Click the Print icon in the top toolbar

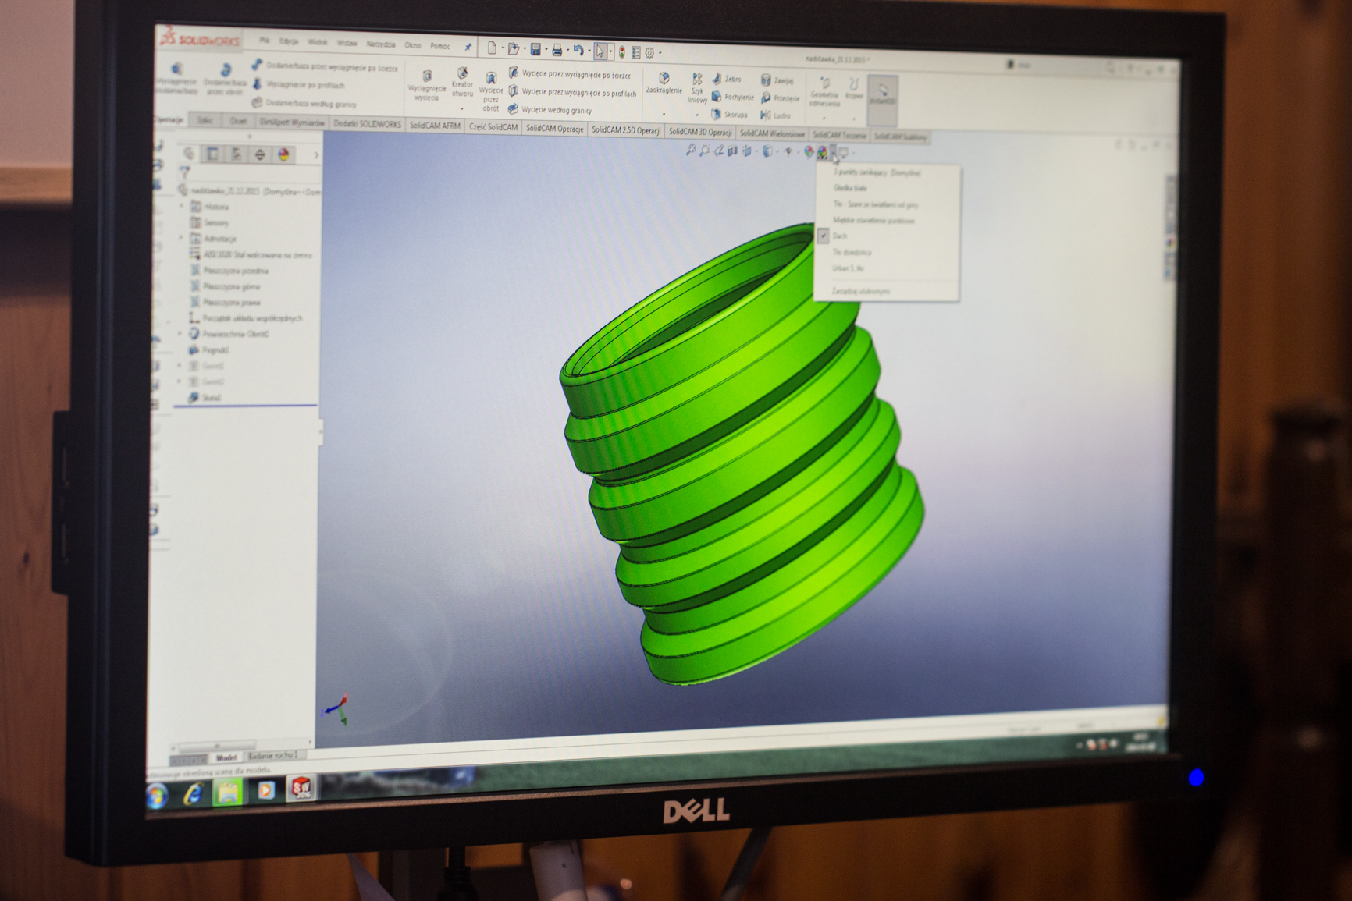pos(557,51)
